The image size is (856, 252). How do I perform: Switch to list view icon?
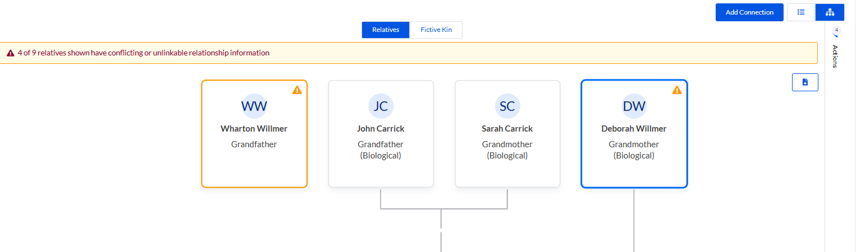coord(801,12)
